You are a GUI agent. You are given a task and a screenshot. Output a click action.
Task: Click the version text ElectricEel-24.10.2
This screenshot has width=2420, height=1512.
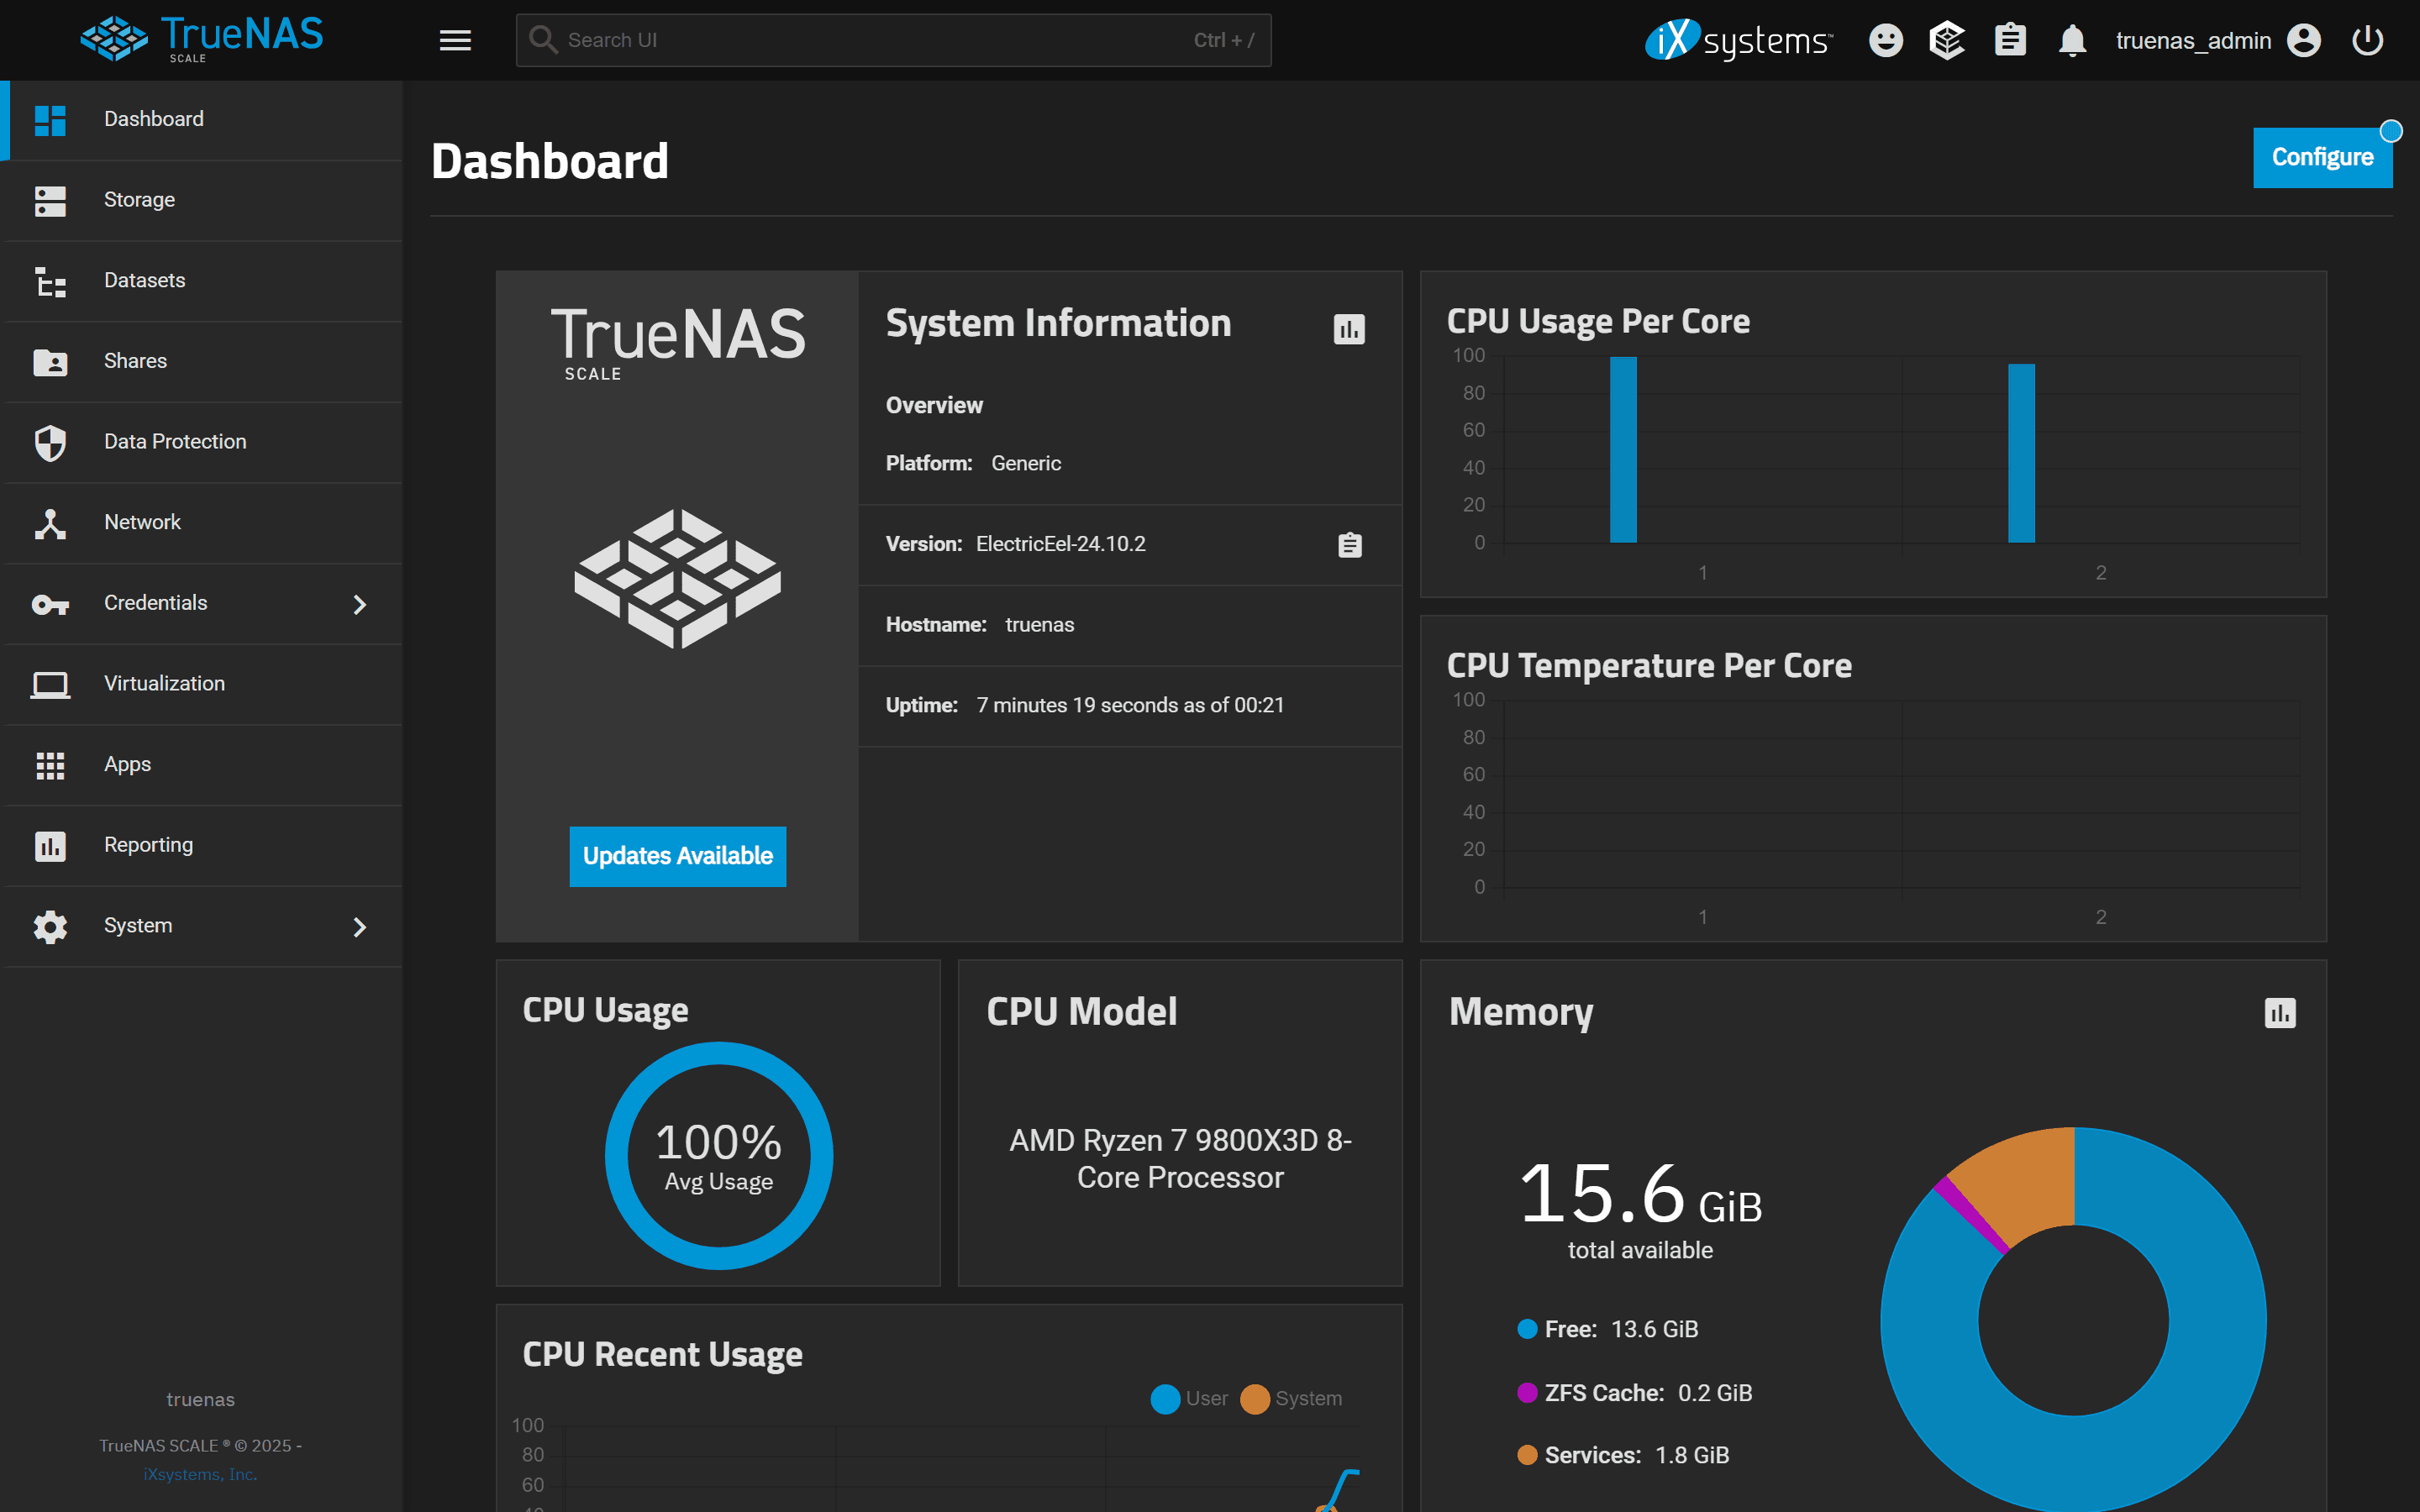tap(1060, 544)
